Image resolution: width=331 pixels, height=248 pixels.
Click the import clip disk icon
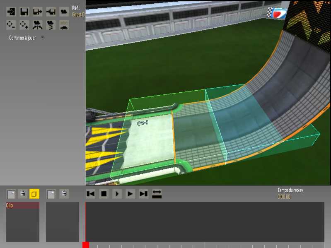pos(51,12)
